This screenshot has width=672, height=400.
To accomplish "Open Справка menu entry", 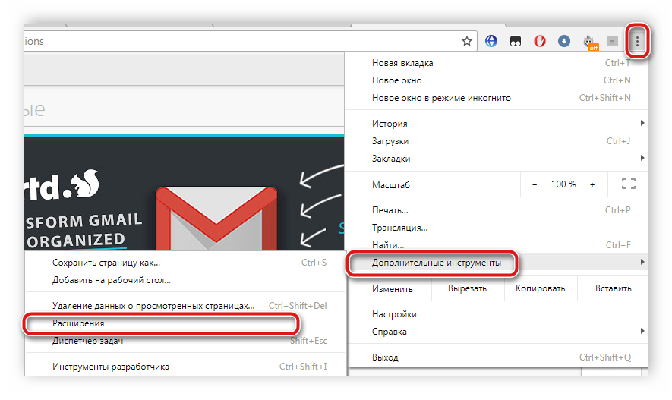I will point(497,332).
